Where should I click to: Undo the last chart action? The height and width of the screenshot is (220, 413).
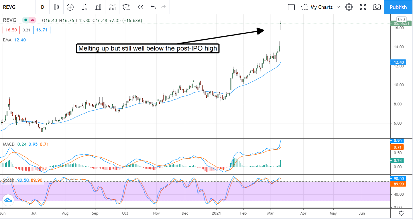[x=153, y=7]
